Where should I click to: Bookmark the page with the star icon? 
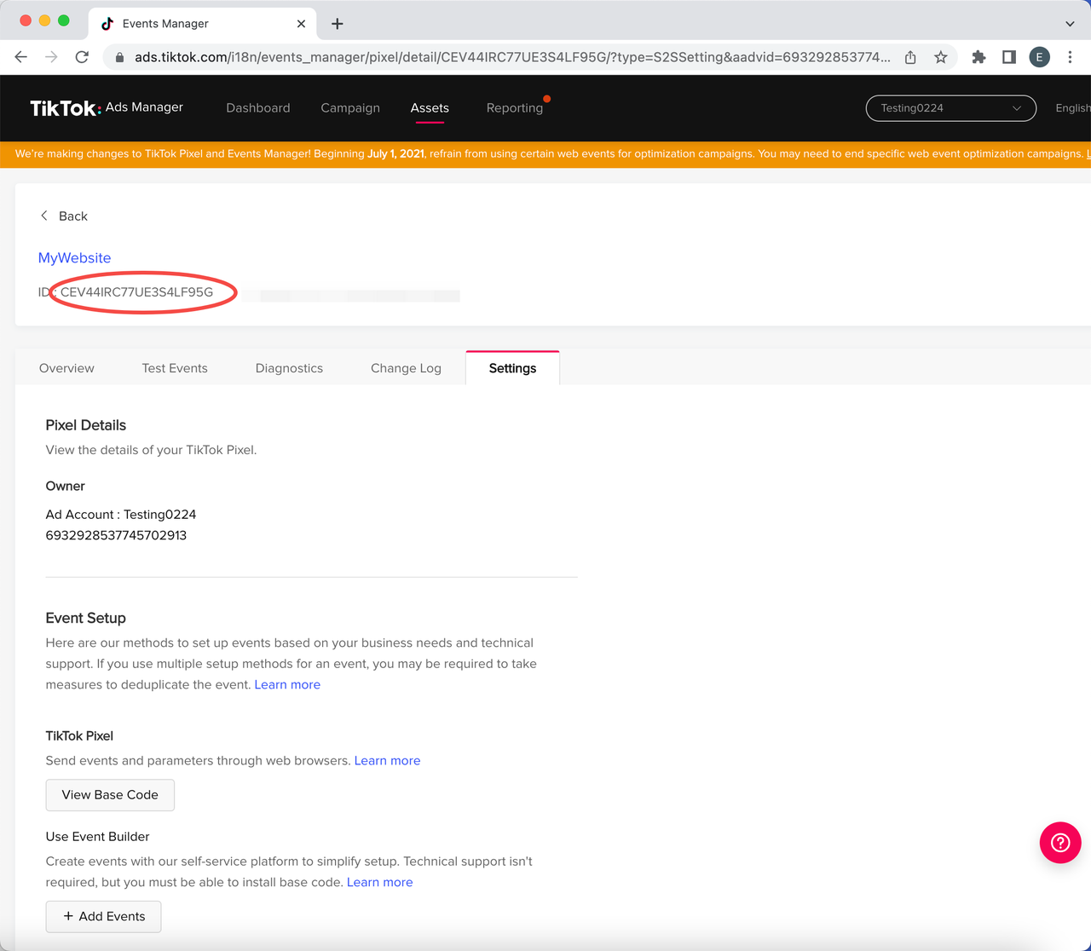[x=940, y=57]
